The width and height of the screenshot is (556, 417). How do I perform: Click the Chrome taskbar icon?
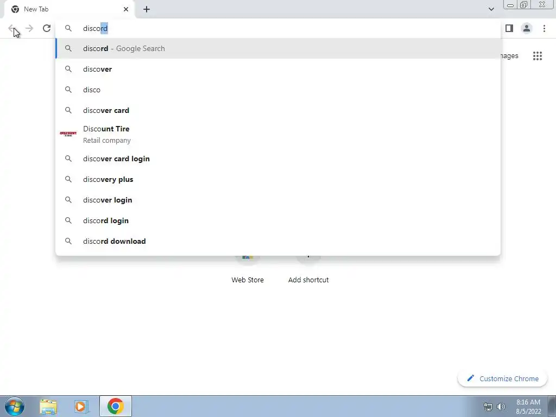click(115, 406)
